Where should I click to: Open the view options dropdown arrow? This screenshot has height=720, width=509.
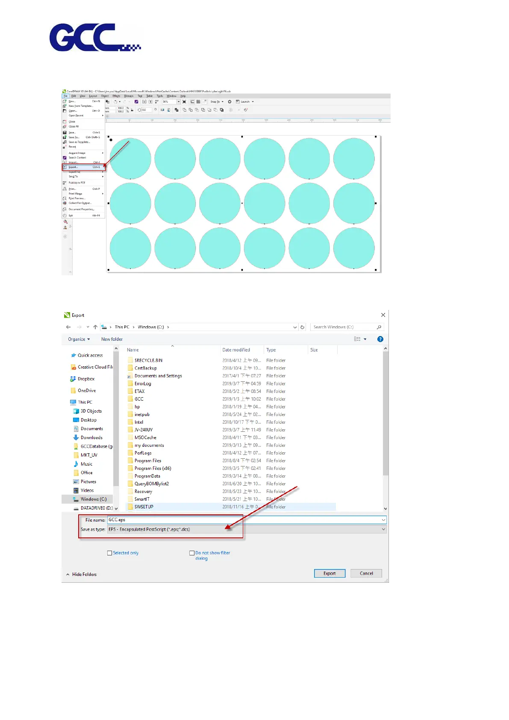pyautogui.click(x=365, y=339)
